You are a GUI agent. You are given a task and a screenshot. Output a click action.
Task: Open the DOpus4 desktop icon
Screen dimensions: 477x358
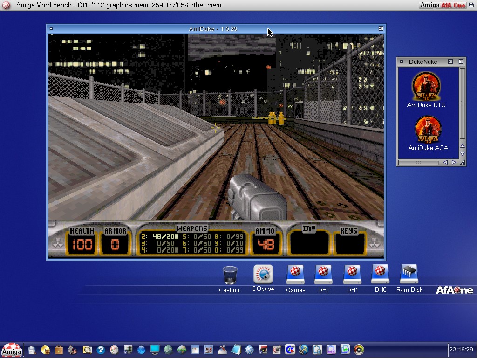pos(263,275)
